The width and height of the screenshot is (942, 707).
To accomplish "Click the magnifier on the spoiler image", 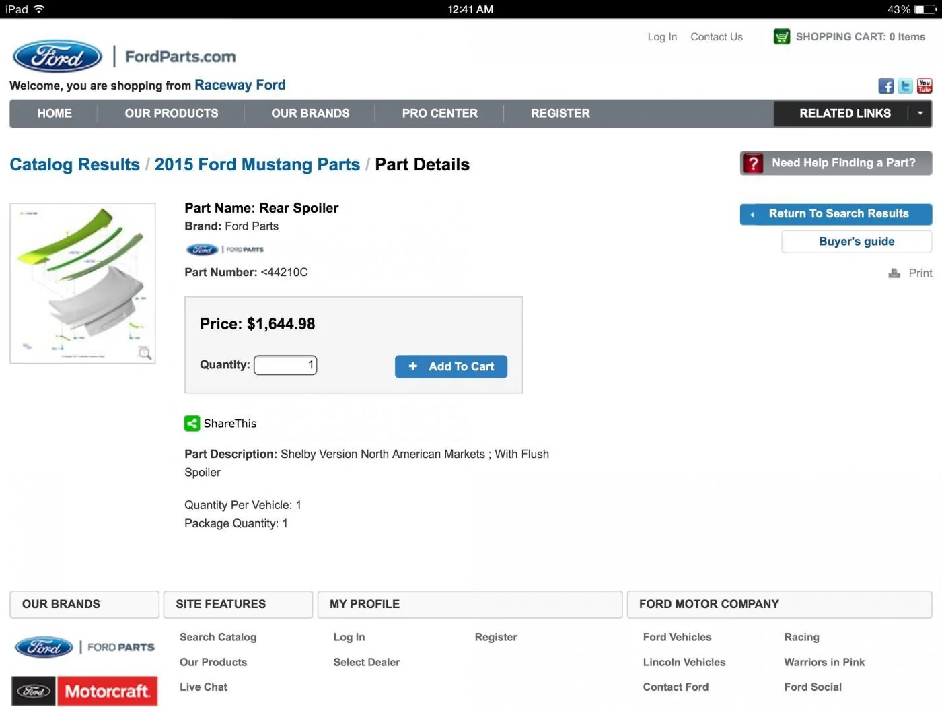I will click(145, 353).
